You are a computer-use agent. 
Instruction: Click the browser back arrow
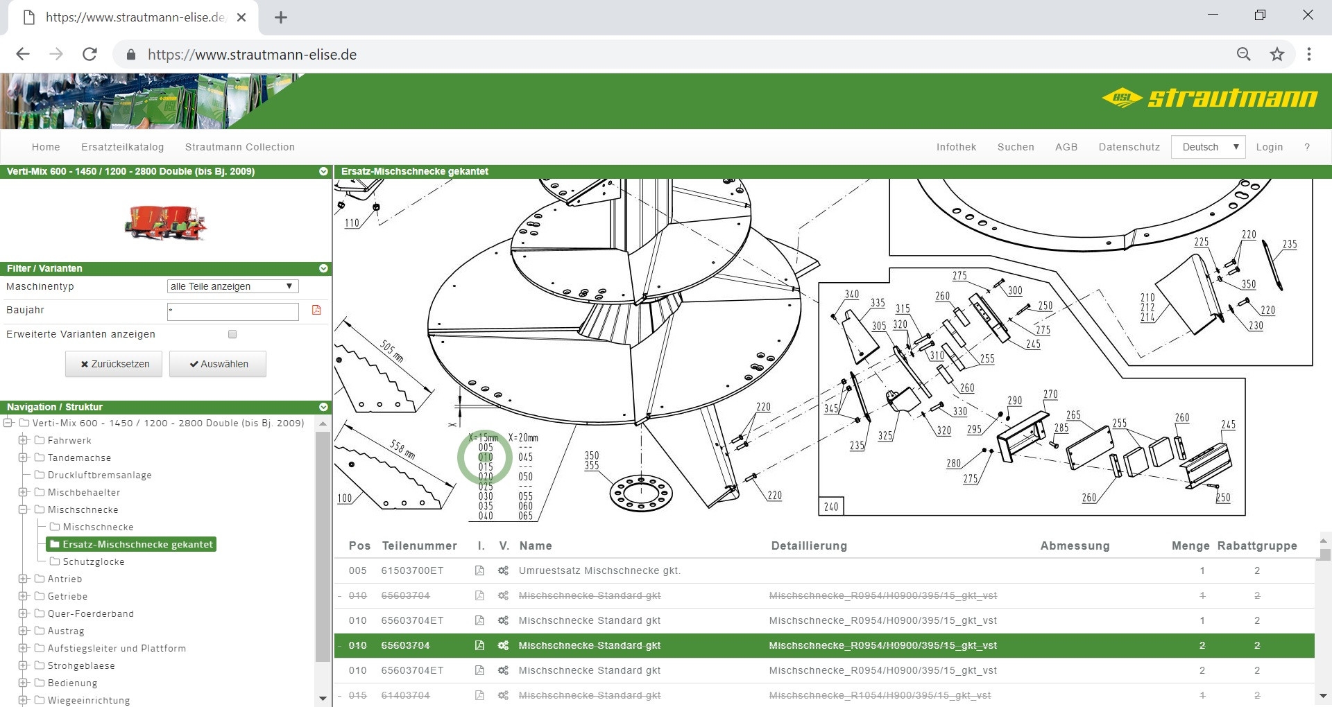click(23, 54)
